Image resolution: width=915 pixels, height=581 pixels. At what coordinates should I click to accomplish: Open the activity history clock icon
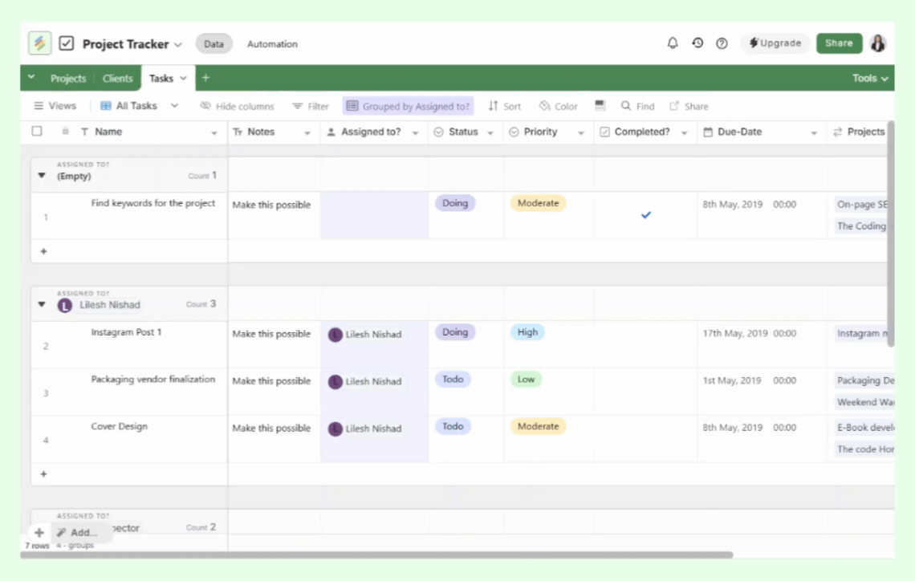697,43
